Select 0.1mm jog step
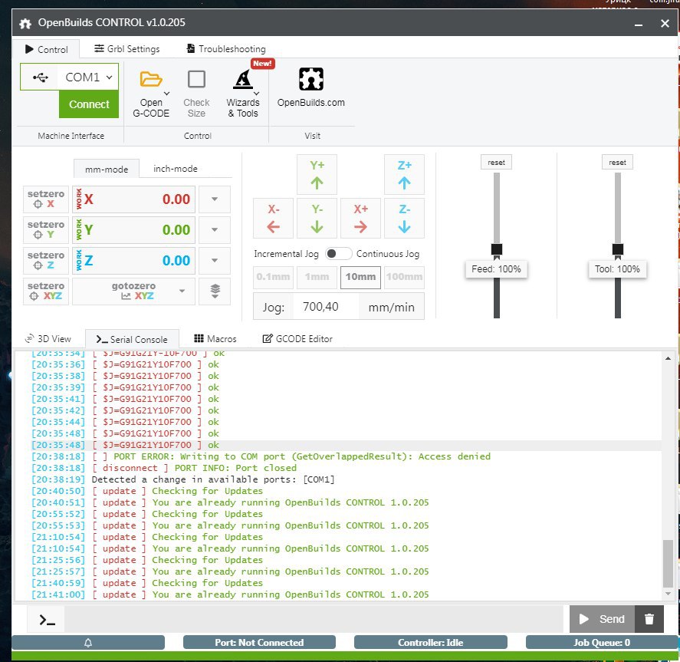The height and width of the screenshot is (662, 680). pos(273,277)
